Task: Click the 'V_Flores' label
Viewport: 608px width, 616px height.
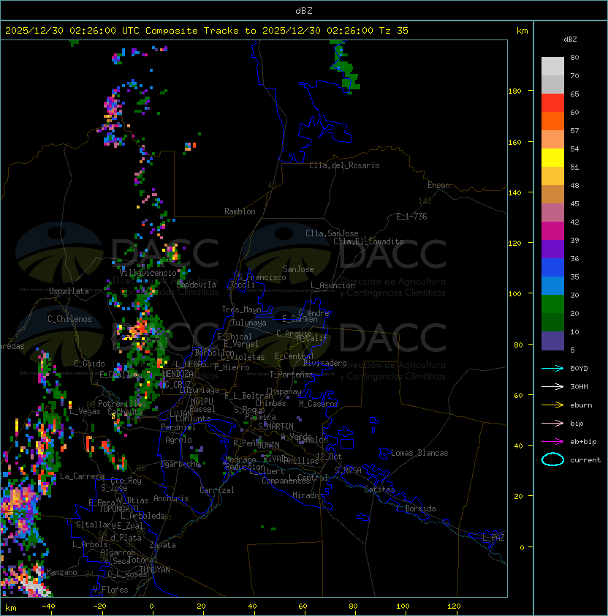Action: tap(110, 590)
